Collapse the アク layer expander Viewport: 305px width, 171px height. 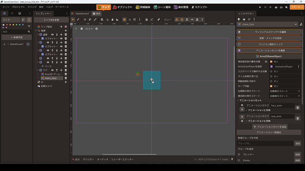38,70
